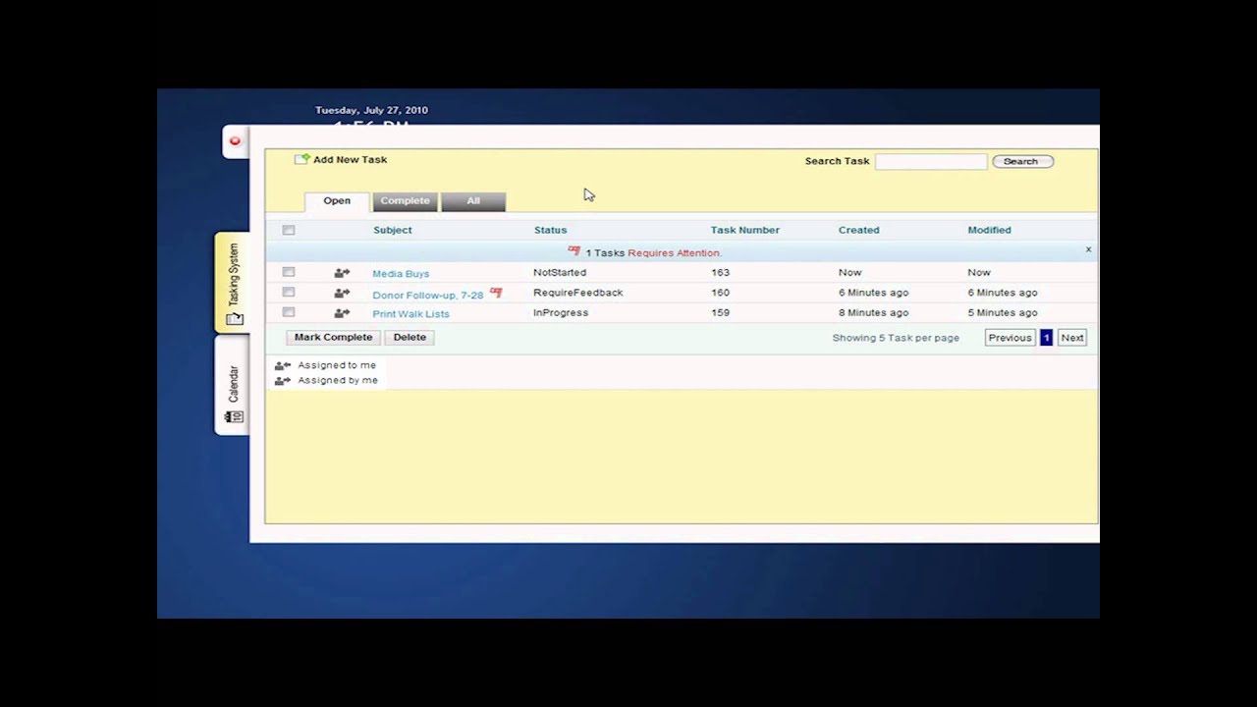
Task: Click the NotStarted status cell
Action: [x=560, y=272]
